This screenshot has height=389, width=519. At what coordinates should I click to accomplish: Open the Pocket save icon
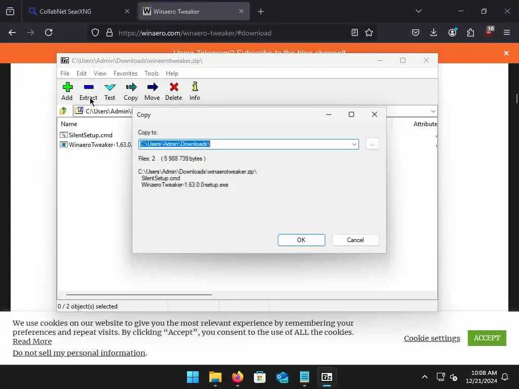416,33
